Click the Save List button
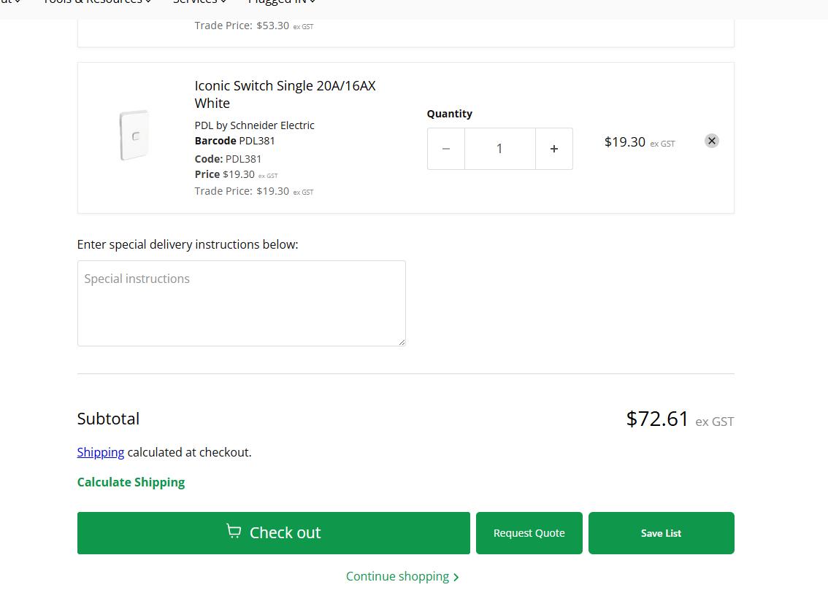 [x=661, y=533]
